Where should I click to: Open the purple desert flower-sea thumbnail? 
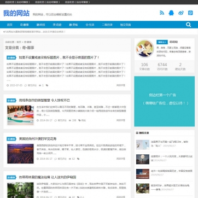[x=20, y=154]
